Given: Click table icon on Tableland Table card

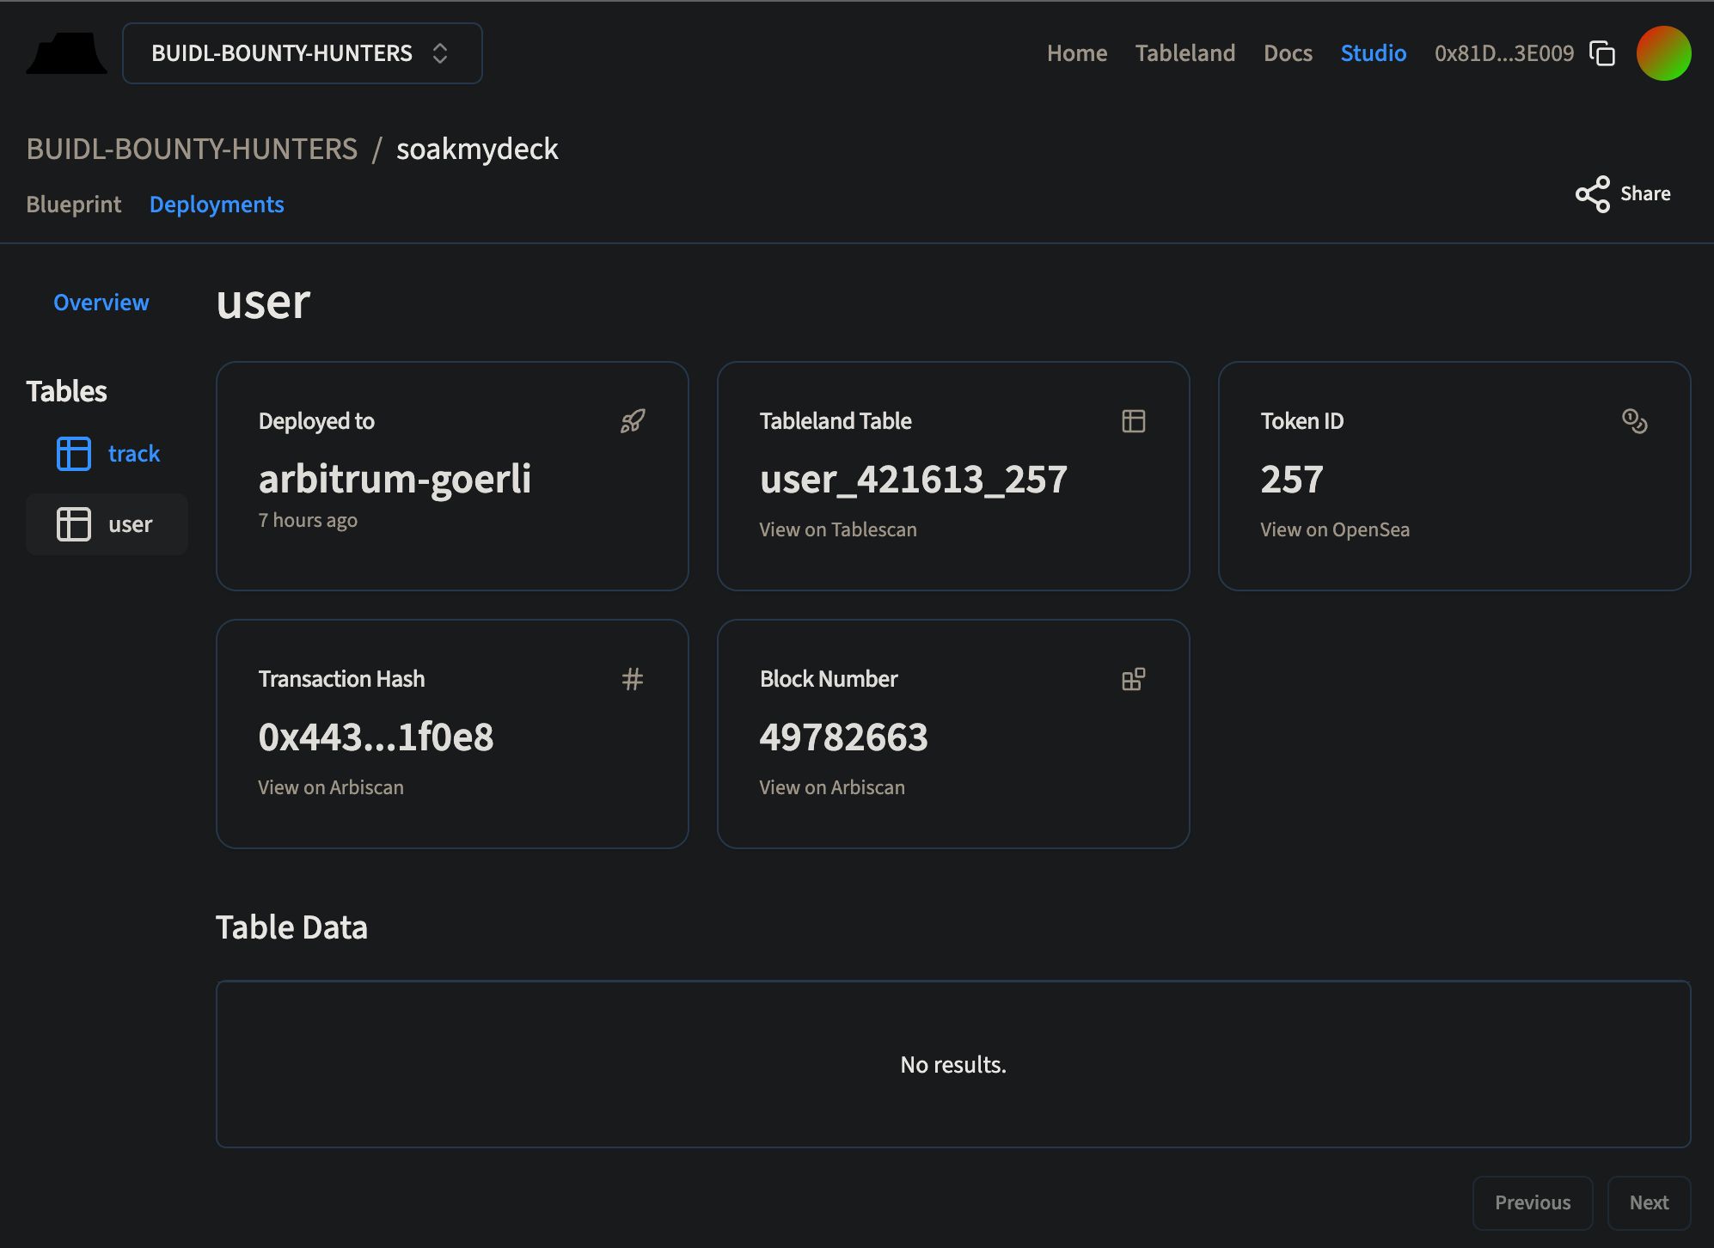Looking at the screenshot, I should click(x=1134, y=421).
